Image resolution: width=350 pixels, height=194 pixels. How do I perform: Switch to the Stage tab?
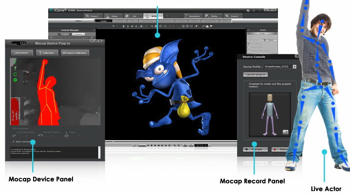tap(113, 16)
